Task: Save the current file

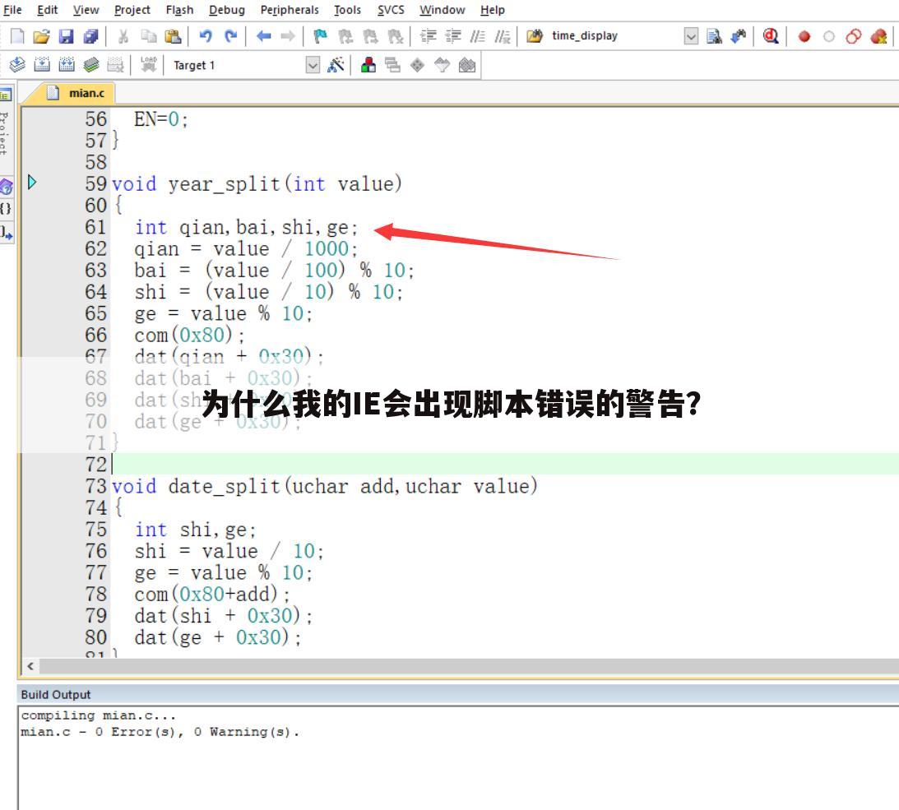Action: click(x=67, y=37)
